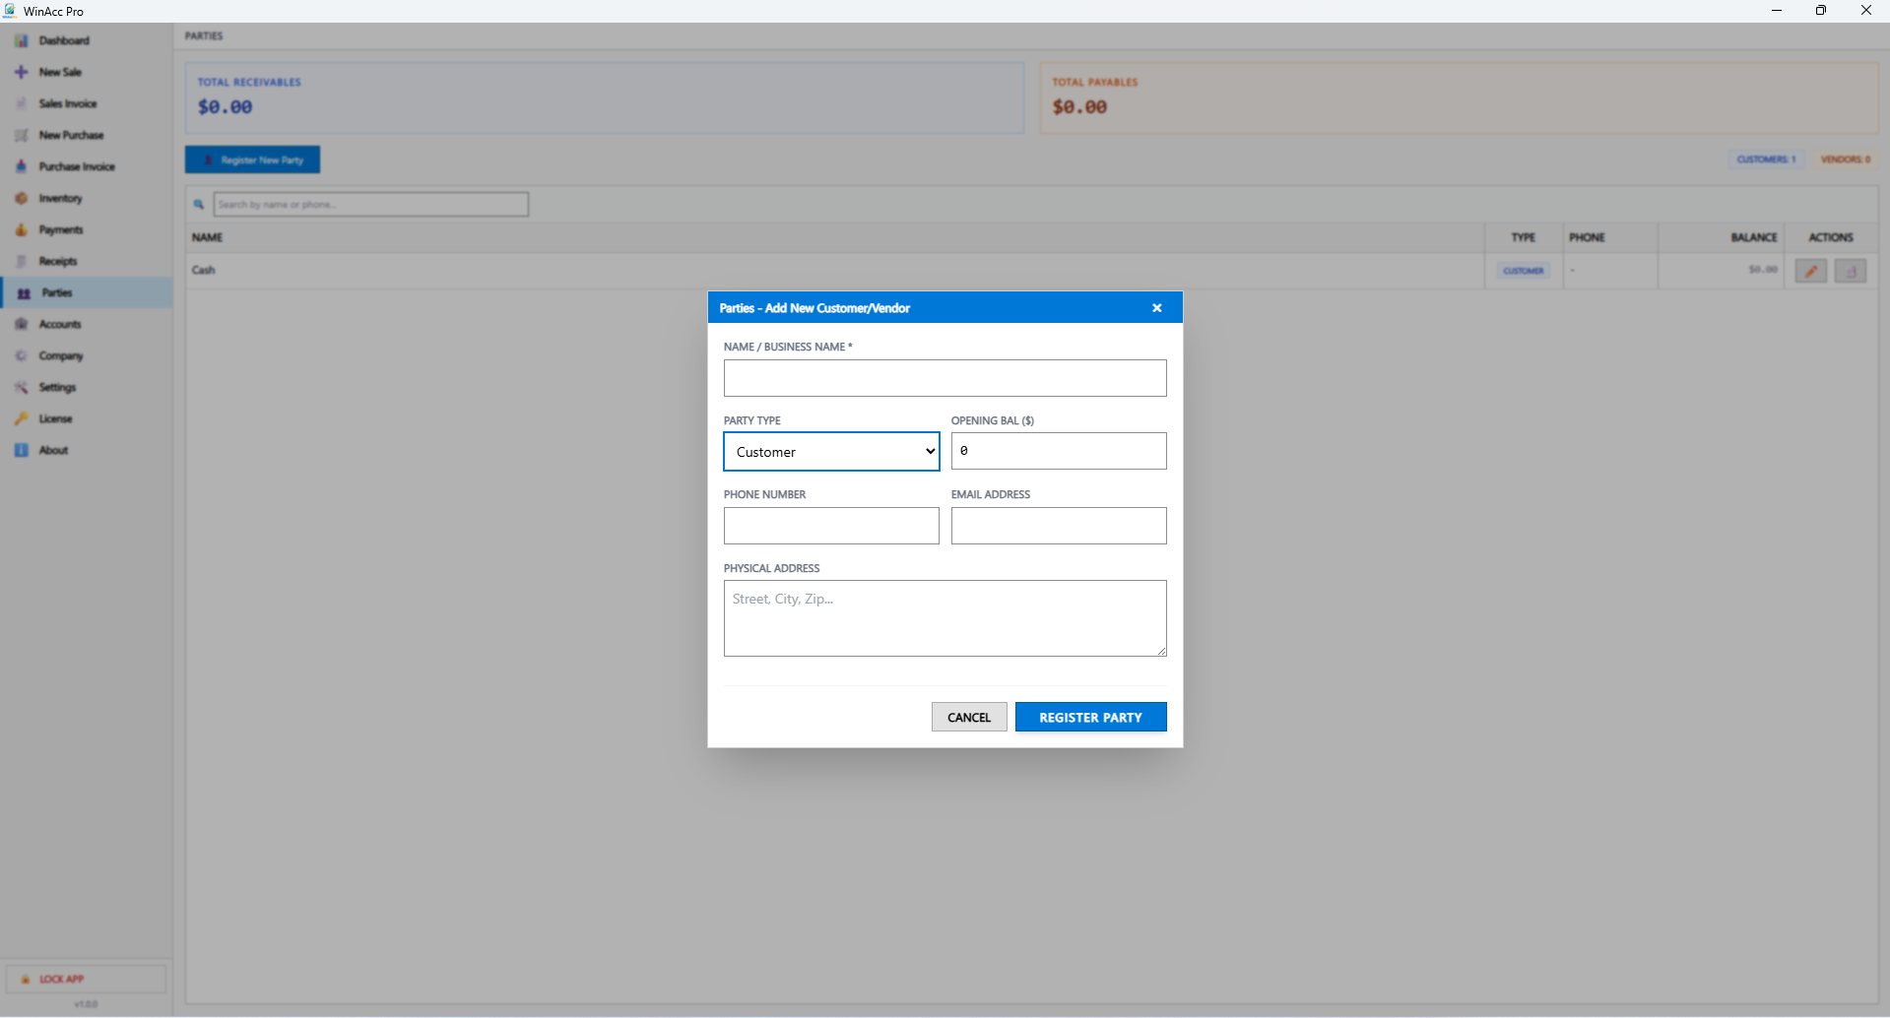Click the Physical Address text area
1890x1018 pixels.
pyautogui.click(x=945, y=618)
